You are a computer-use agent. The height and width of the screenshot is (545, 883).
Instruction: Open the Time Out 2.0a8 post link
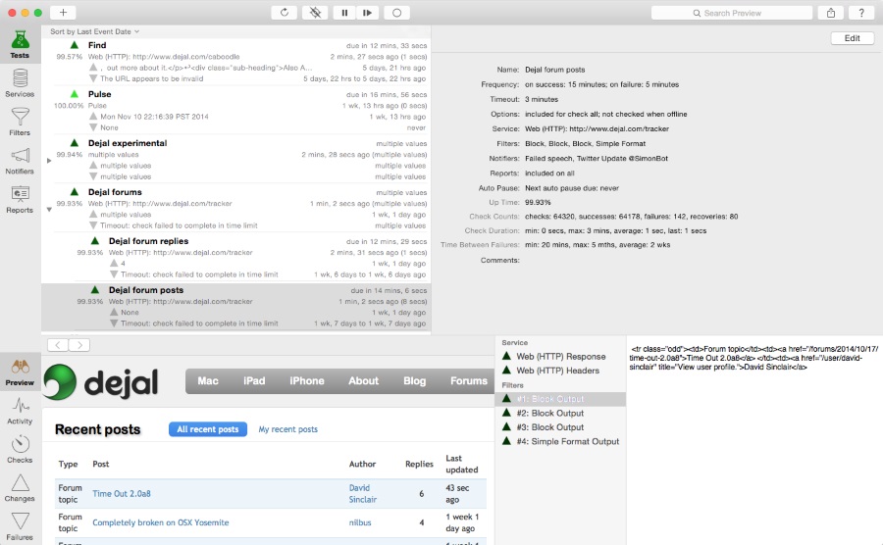coord(122,494)
